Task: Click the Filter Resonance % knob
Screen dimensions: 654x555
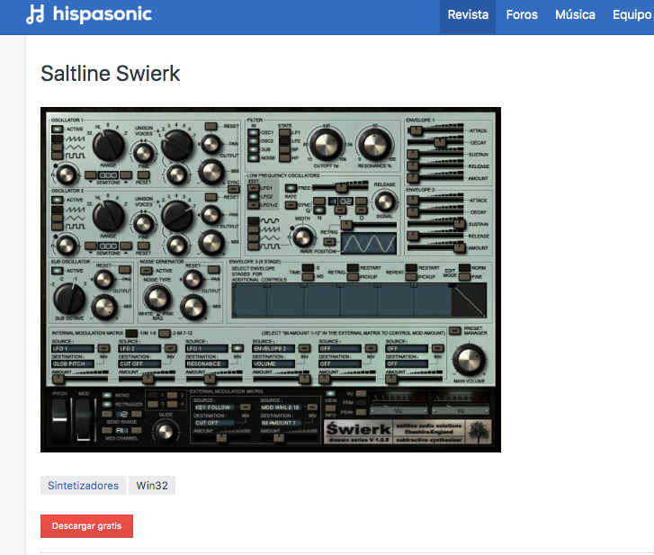Action: [x=375, y=144]
